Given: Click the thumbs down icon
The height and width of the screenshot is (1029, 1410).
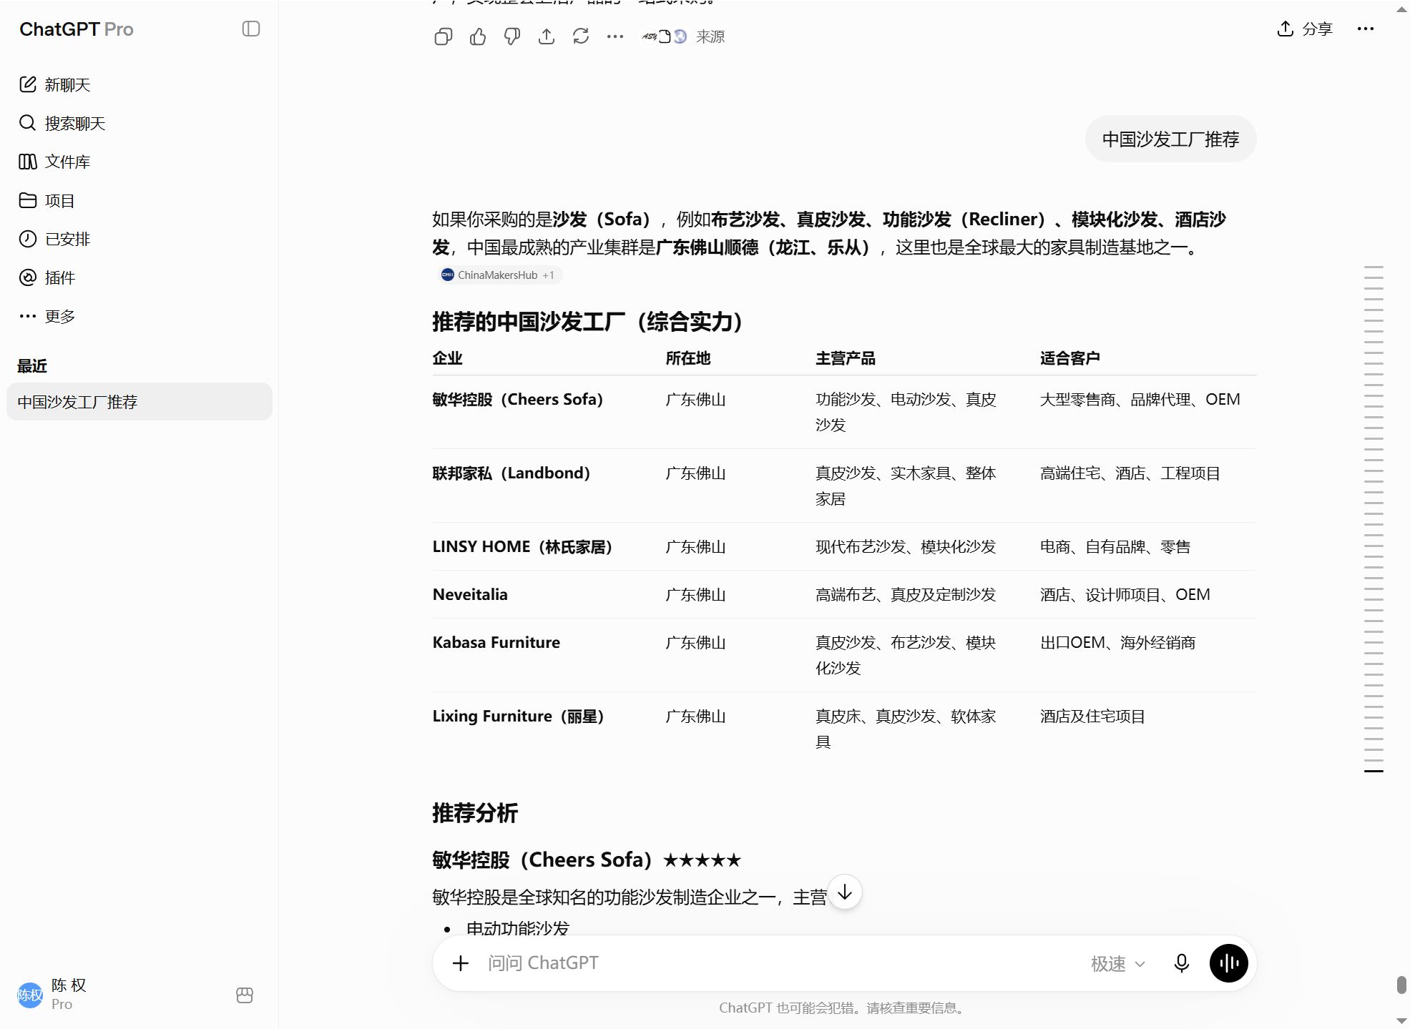Looking at the screenshot, I should click(512, 36).
